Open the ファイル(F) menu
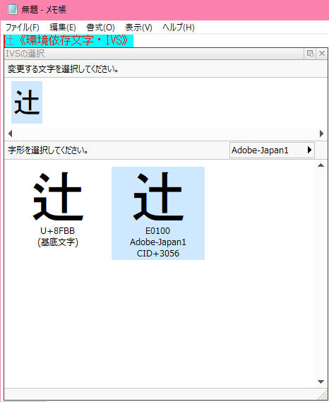329x402 pixels. coord(23,27)
